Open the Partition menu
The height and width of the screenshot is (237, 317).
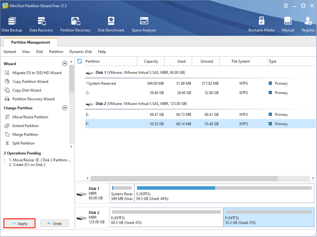[56, 52]
